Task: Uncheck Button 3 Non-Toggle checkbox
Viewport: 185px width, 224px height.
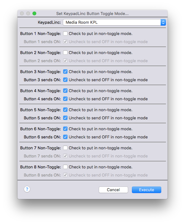Action: point(65,72)
